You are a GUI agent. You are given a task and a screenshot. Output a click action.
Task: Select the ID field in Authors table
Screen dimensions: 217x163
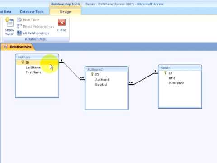click(x=37, y=62)
